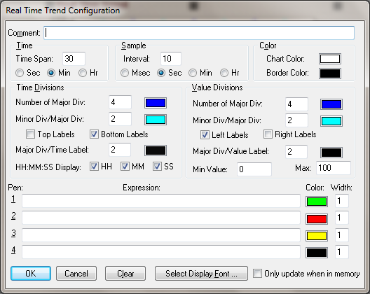Edit Value Divisions Minor Div/Major Div field

[296, 120]
